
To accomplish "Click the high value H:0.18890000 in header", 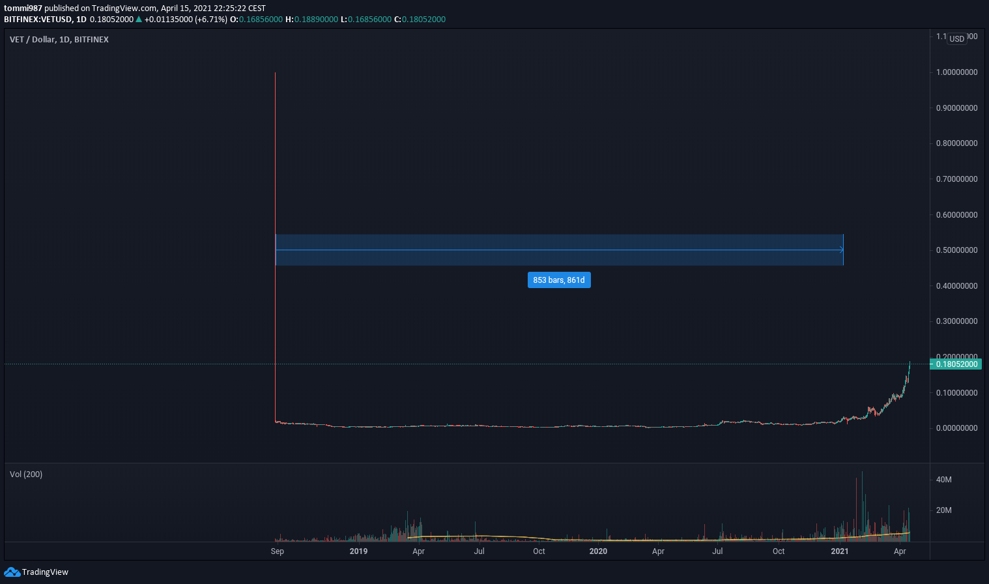I will 312,20.
